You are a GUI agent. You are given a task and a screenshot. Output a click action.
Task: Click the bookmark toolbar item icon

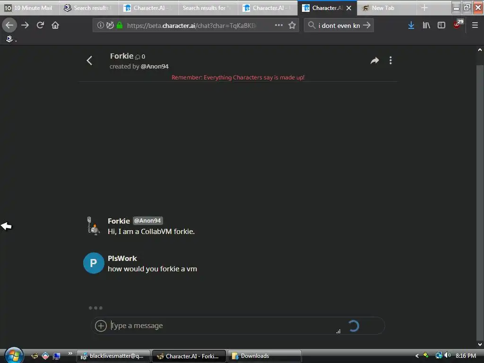[9, 39]
